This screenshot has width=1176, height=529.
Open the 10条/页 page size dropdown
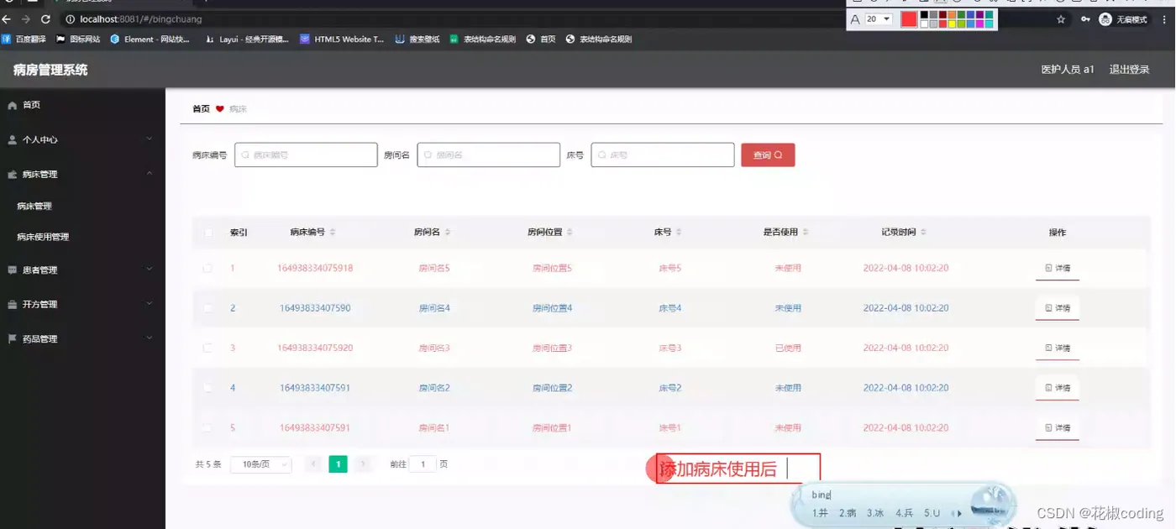[x=261, y=464]
